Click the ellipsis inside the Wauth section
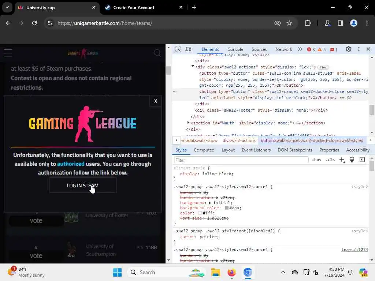The width and height of the screenshot is (375, 281). [x=298, y=123]
